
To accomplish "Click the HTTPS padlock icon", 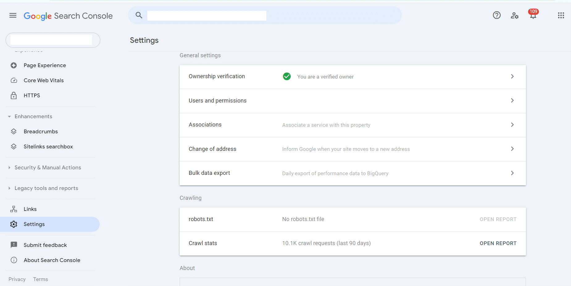I will coord(14,95).
